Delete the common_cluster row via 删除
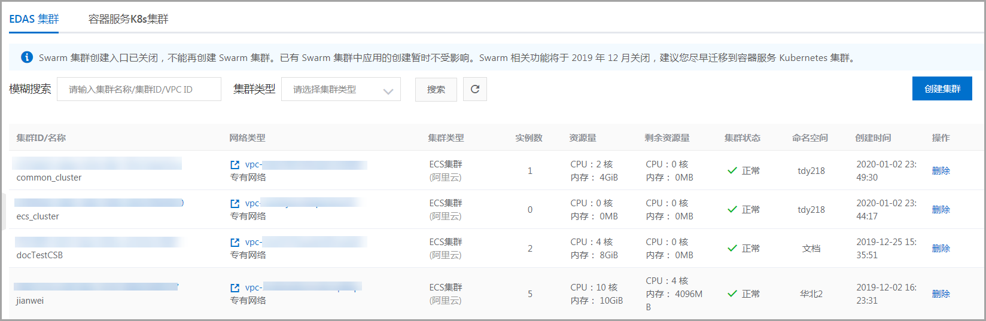Viewport: 986px width, 321px height. pos(941,171)
